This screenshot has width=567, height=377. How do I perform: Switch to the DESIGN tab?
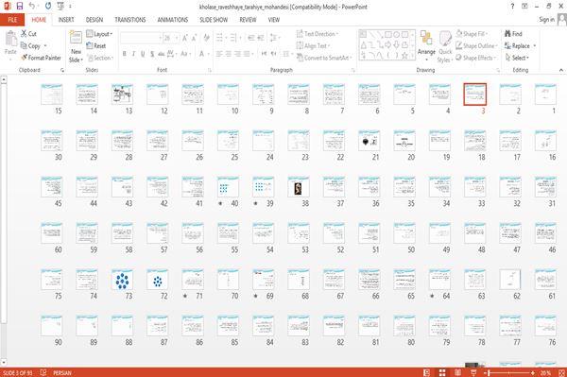[x=94, y=20]
